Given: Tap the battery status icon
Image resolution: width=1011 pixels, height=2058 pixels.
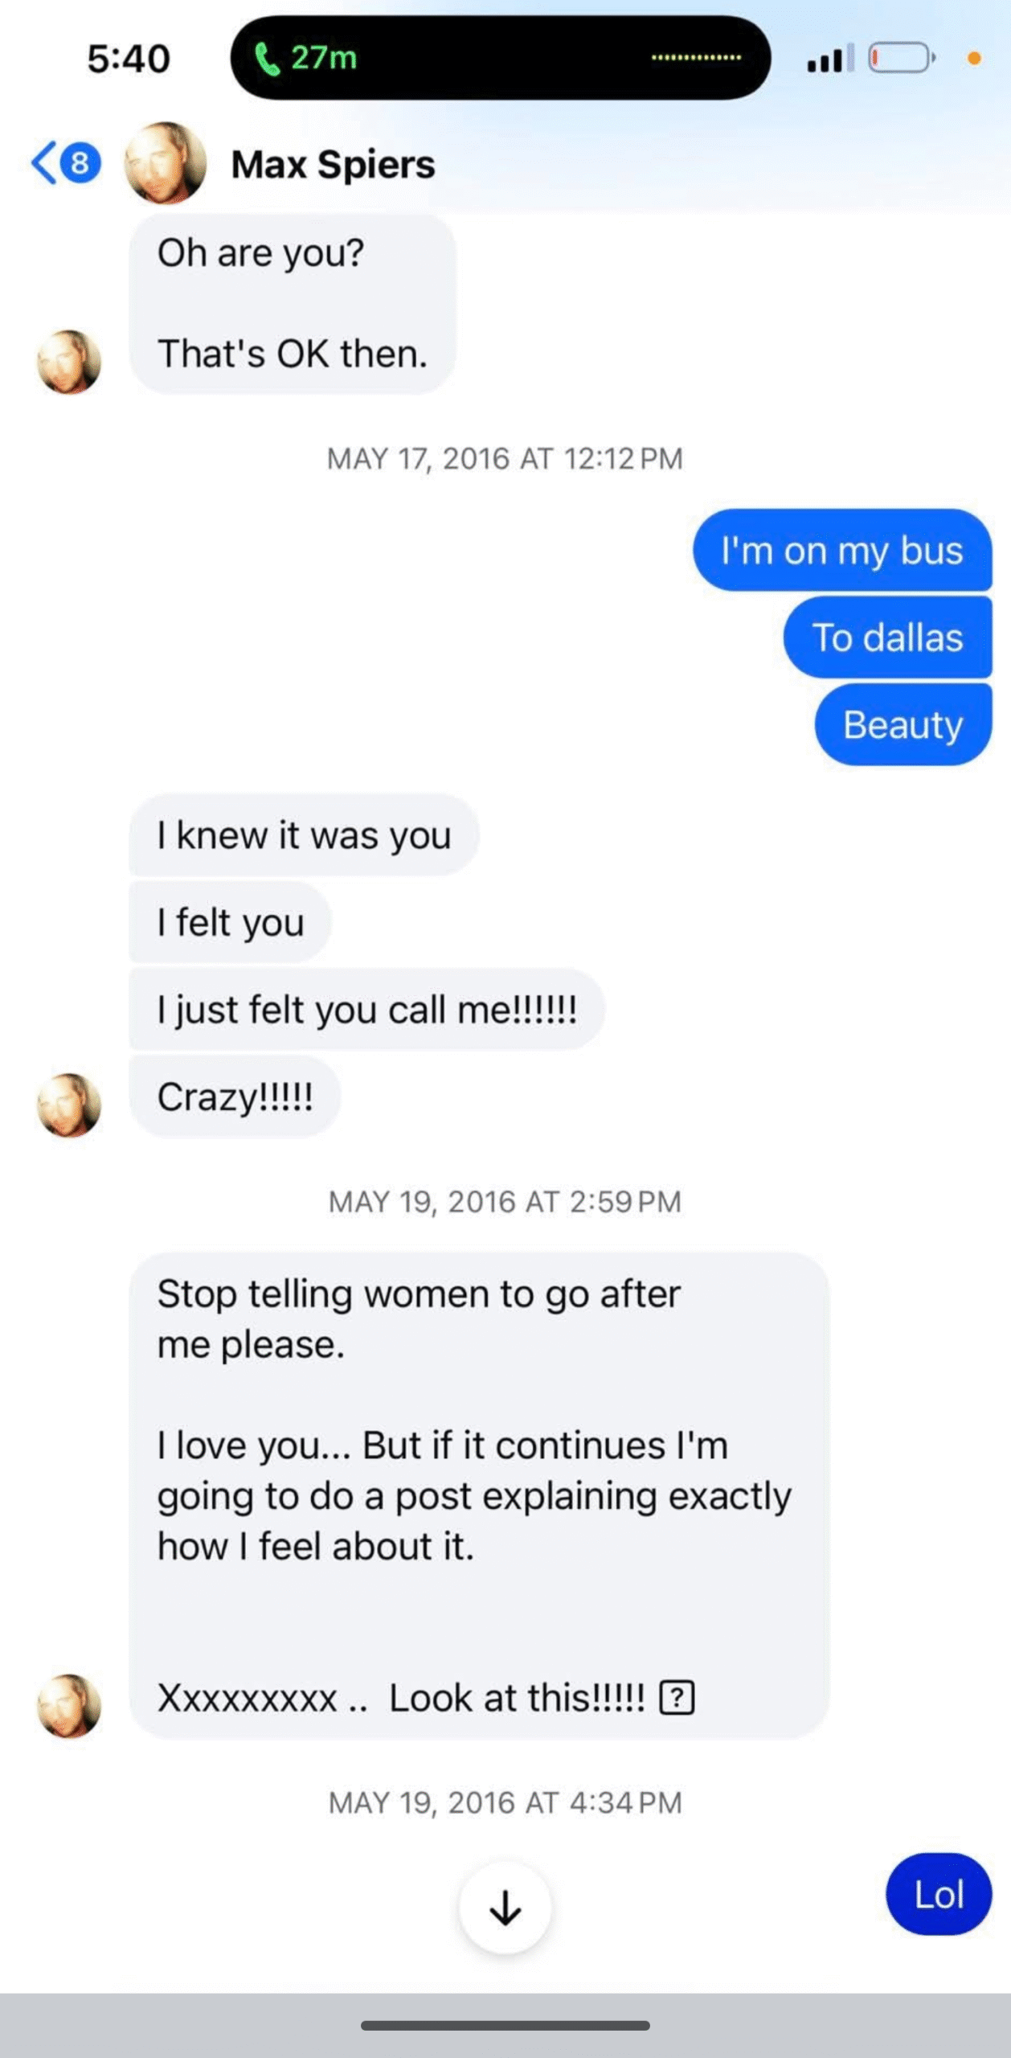Looking at the screenshot, I should 901,58.
